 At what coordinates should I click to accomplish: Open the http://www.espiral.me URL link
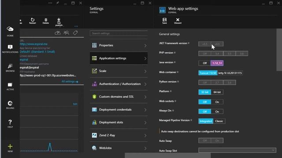pyautogui.click(x=33, y=44)
